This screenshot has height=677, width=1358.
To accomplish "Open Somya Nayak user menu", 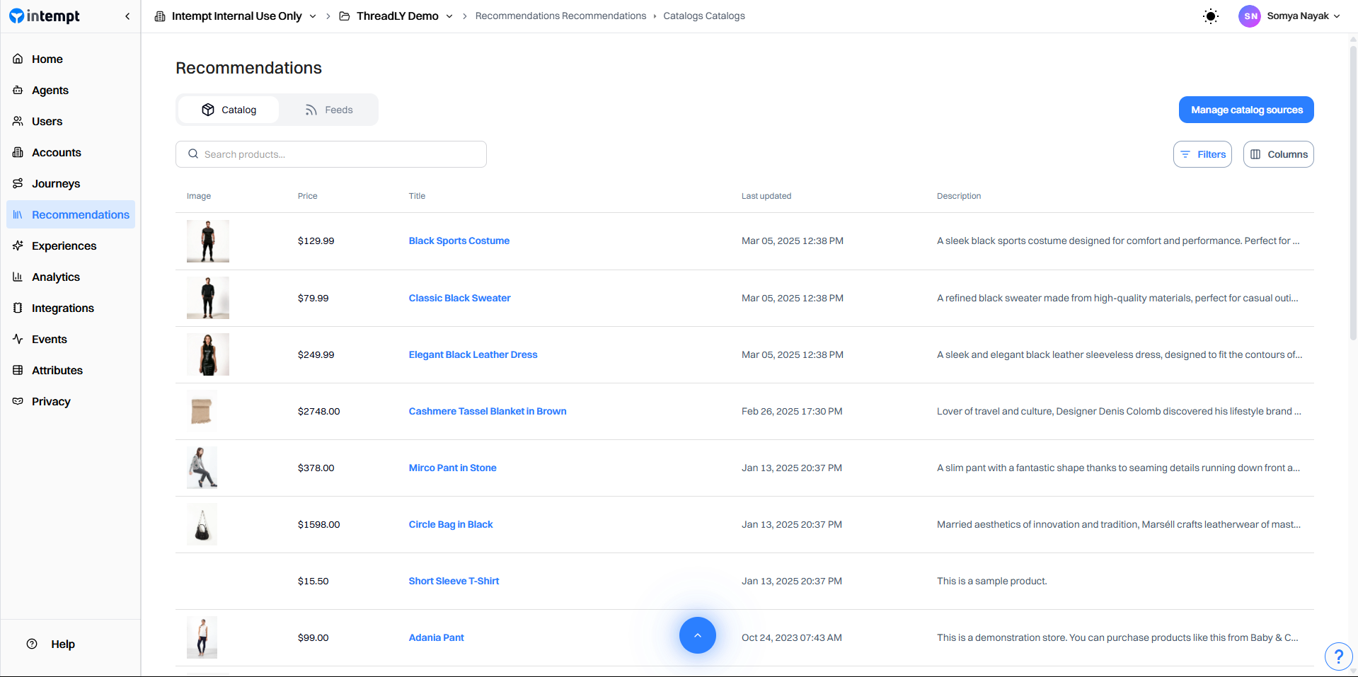I will click(x=1289, y=16).
